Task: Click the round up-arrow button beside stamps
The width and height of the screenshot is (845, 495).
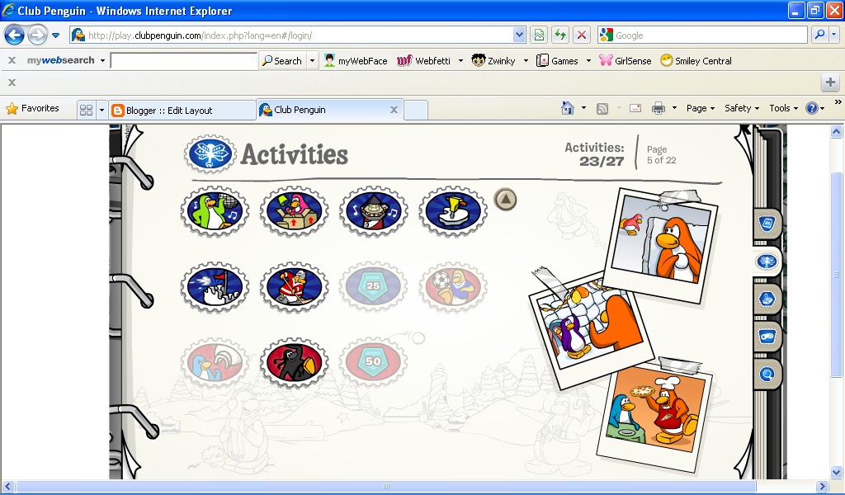Action: pos(506,200)
